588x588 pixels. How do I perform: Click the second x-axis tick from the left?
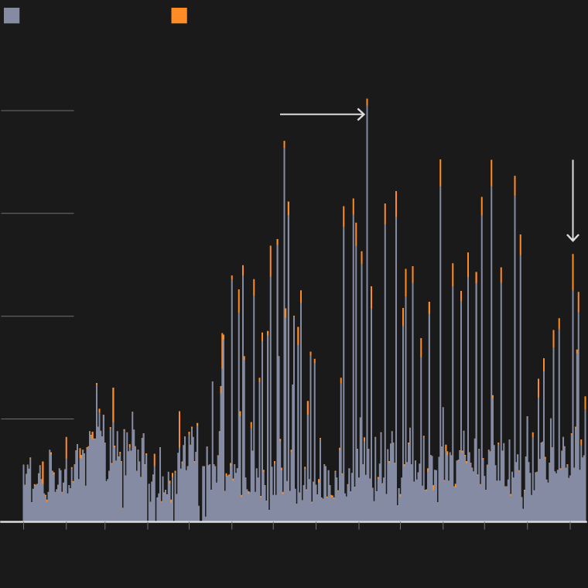click(x=66, y=525)
